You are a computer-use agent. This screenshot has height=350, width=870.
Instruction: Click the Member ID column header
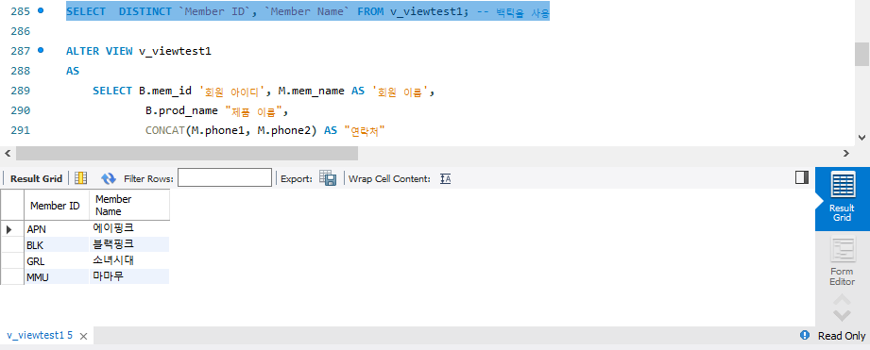point(57,206)
